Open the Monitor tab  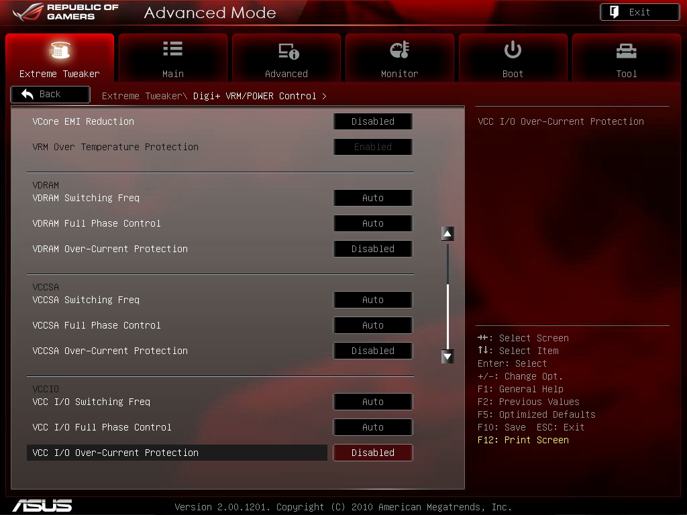(400, 58)
